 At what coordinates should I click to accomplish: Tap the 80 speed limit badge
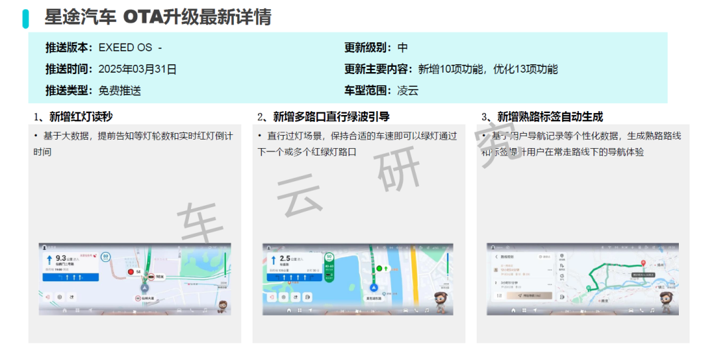[105, 257]
